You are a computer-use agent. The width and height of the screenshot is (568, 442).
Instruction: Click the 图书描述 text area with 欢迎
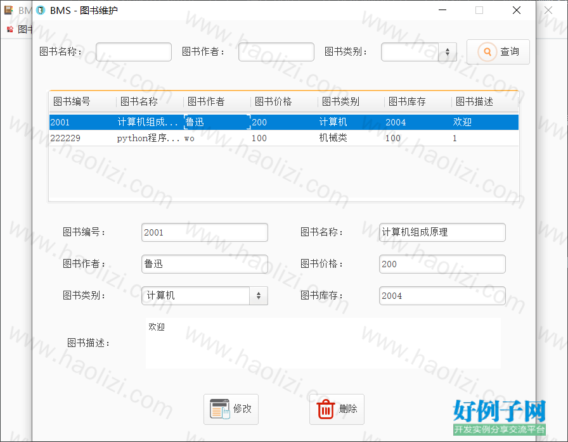(x=323, y=343)
